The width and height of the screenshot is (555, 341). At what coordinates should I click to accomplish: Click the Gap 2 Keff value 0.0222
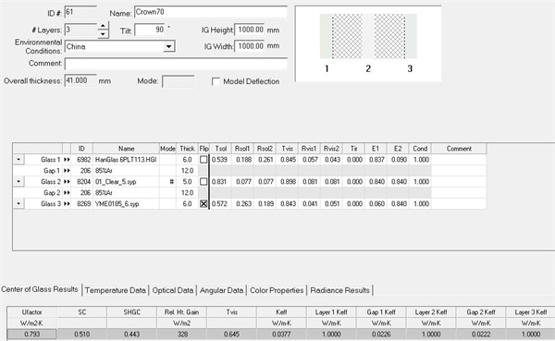click(481, 335)
